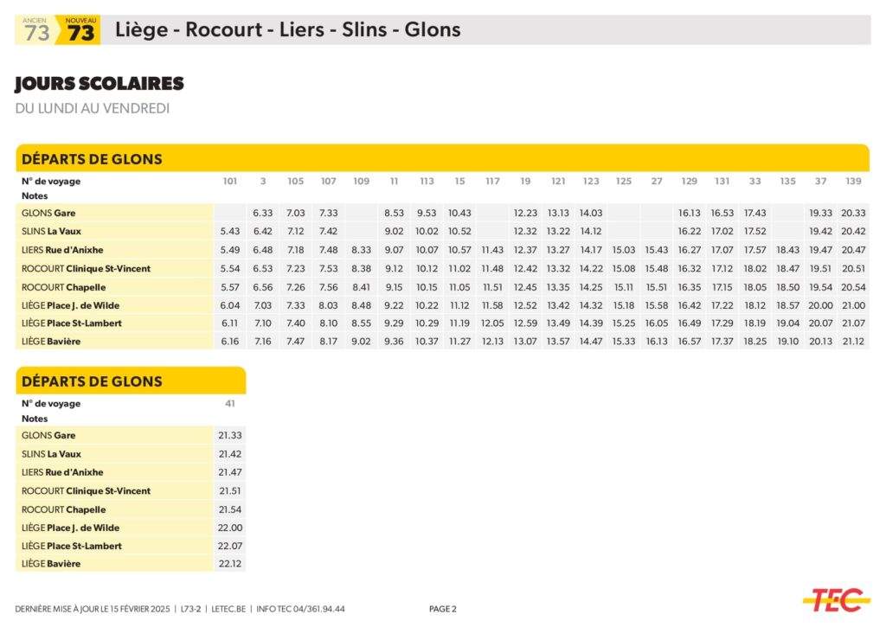Select the route title Liège - Rocourt - Liers - Slins - Glons
The height and width of the screenshot is (627, 886).
[x=287, y=30]
